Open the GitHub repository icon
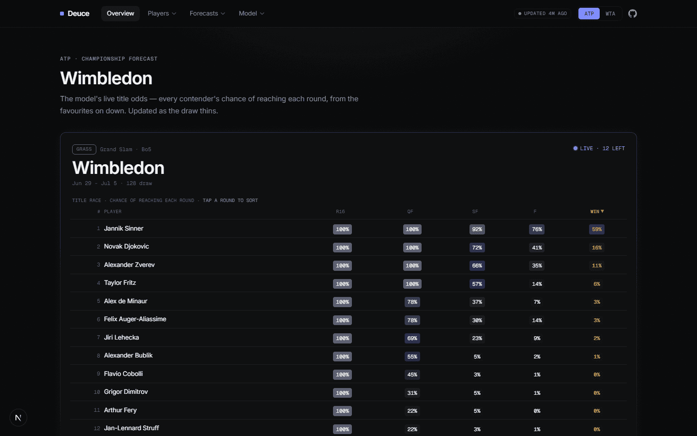This screenshot has height=436, width=697. 633,14
